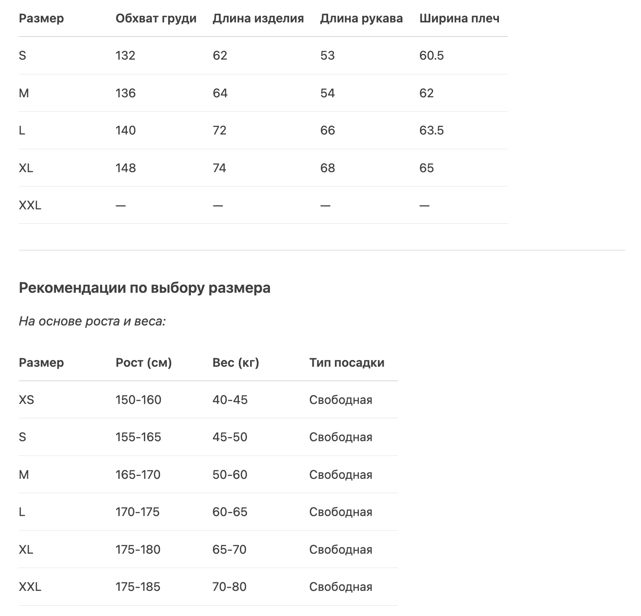Select the XS size row label
The height and width of the screenshot is (616, 641).
pos(26,400)
